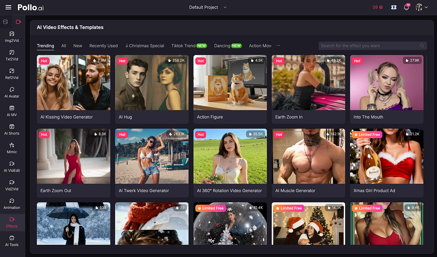Open the Dancing tab
The image size is (437, 257).
(x=228, y=46)
